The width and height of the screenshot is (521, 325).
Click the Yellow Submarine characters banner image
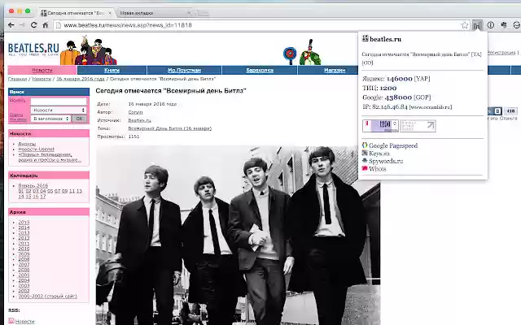(x=89, y=50)
